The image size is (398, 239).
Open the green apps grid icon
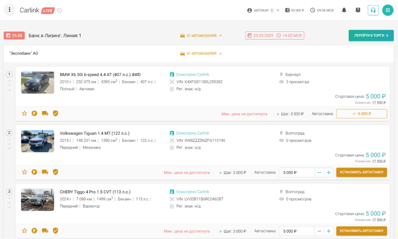click(x=387, y=10)
